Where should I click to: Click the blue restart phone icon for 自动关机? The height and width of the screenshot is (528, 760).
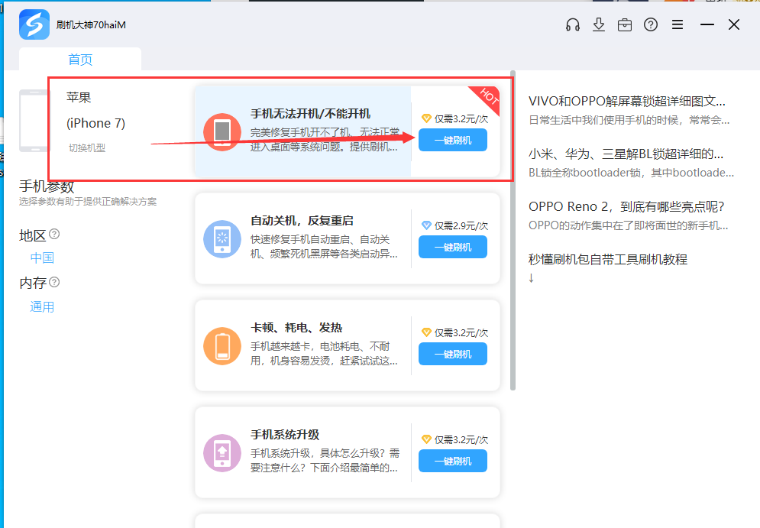click(x=222, y=239)
